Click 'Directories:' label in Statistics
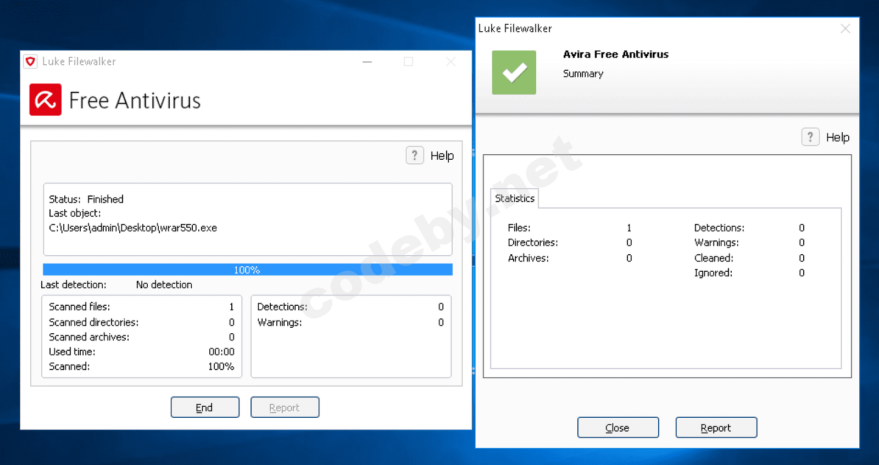879x465 pixels. (x=533, y=243)
